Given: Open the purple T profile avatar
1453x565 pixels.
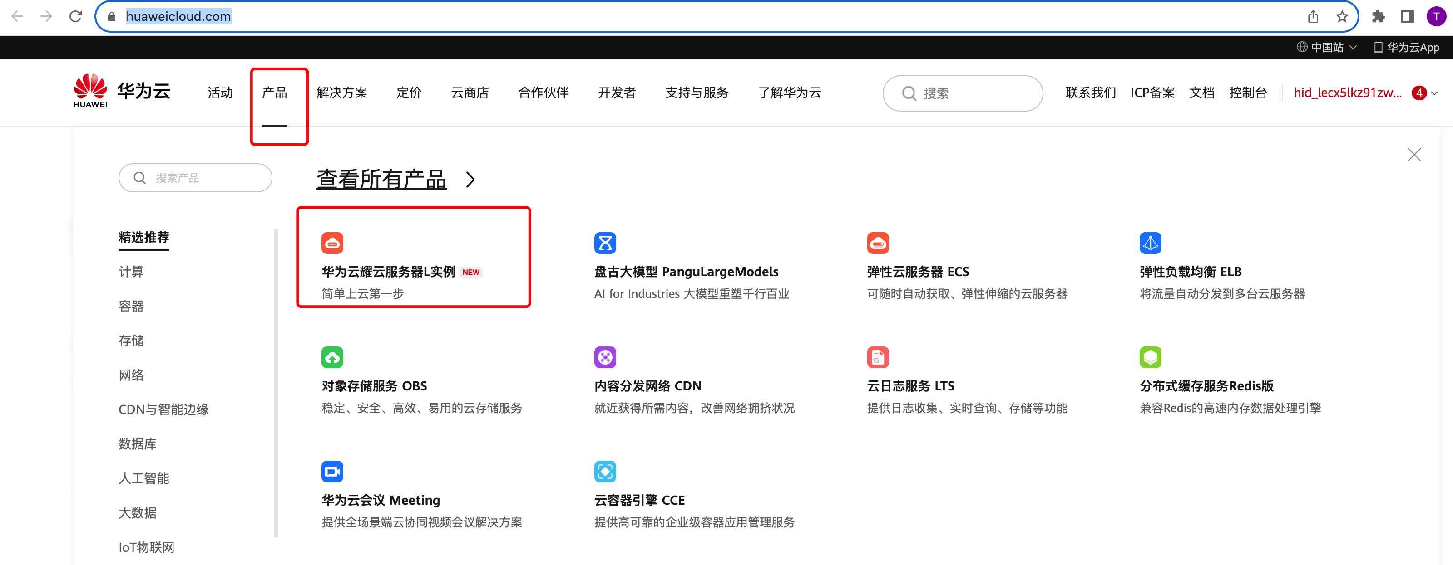Looking at the screenshot, I should coord(1436,16).
